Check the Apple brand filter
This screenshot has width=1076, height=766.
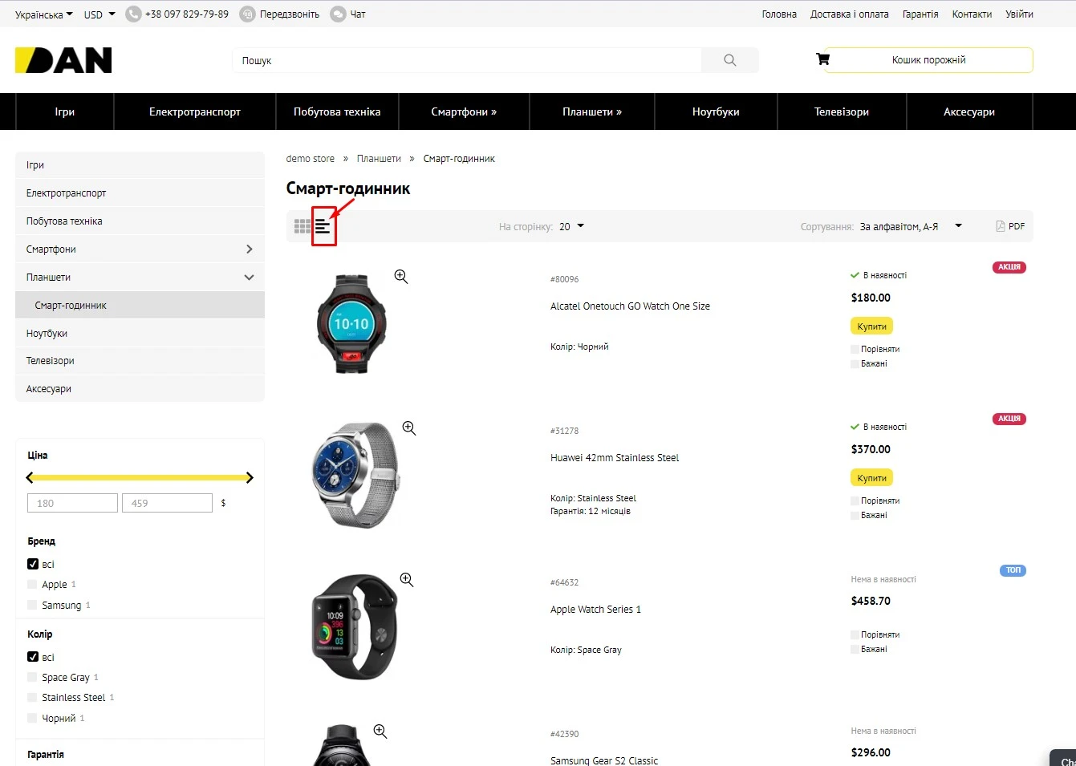pos(32,585)
